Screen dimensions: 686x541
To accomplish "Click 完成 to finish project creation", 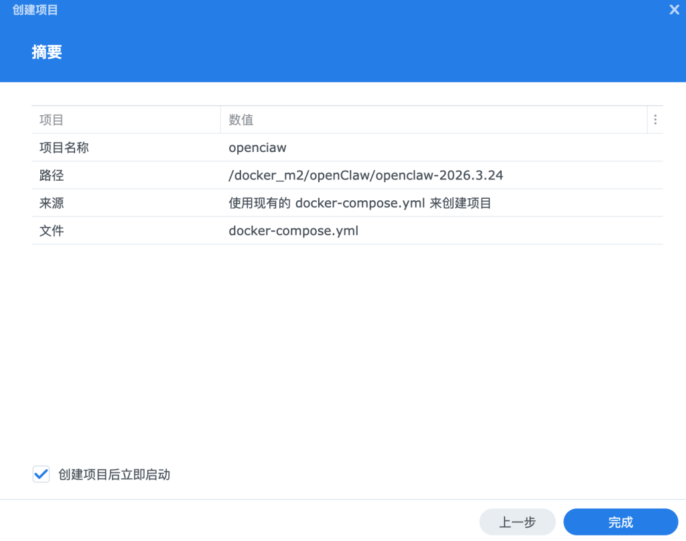I will pyautogui.click(x=620, y=522).
